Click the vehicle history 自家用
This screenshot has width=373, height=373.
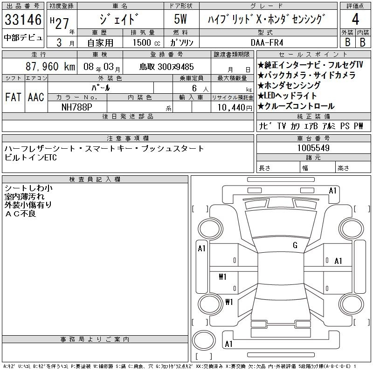[100, 43]
